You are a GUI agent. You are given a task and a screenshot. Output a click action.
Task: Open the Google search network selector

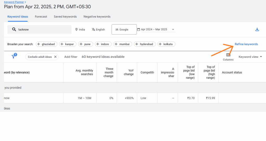pyautogui.click(x=124, y=29)
